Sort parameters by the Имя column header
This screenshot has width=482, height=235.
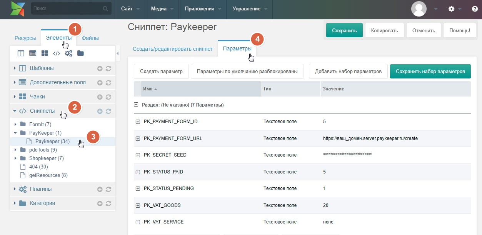pyautogui.click(x=201, y=89)
